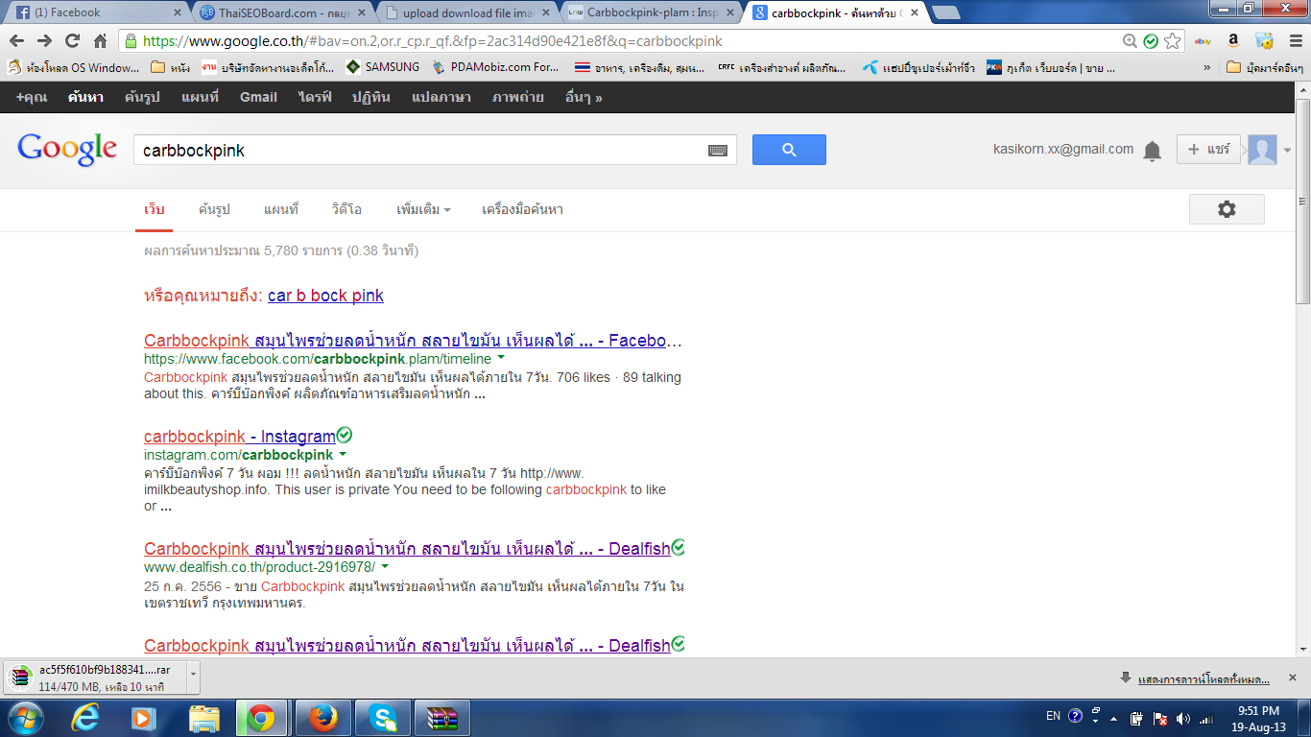Open the SAMSUNG bookmark
The image size is (1311, 737).
(383, 68)
